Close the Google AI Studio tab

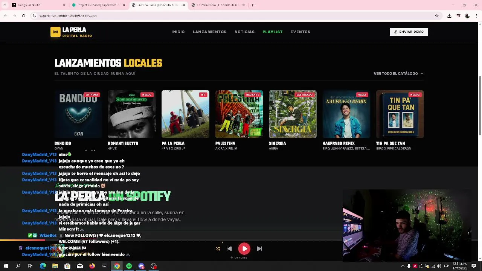pos(64,5)
